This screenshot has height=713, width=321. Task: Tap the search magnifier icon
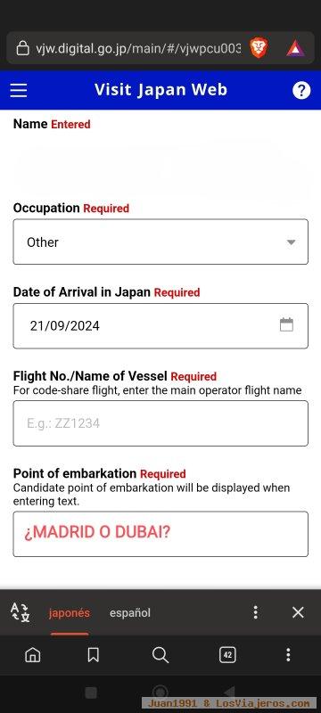160,655
